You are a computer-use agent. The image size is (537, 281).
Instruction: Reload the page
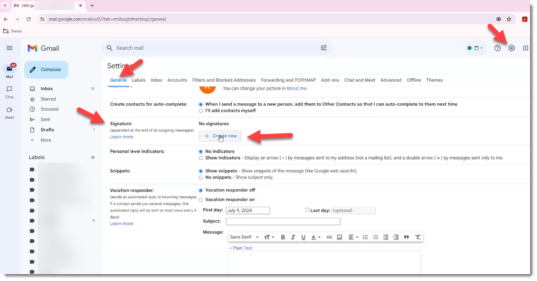tap(29, 19)
